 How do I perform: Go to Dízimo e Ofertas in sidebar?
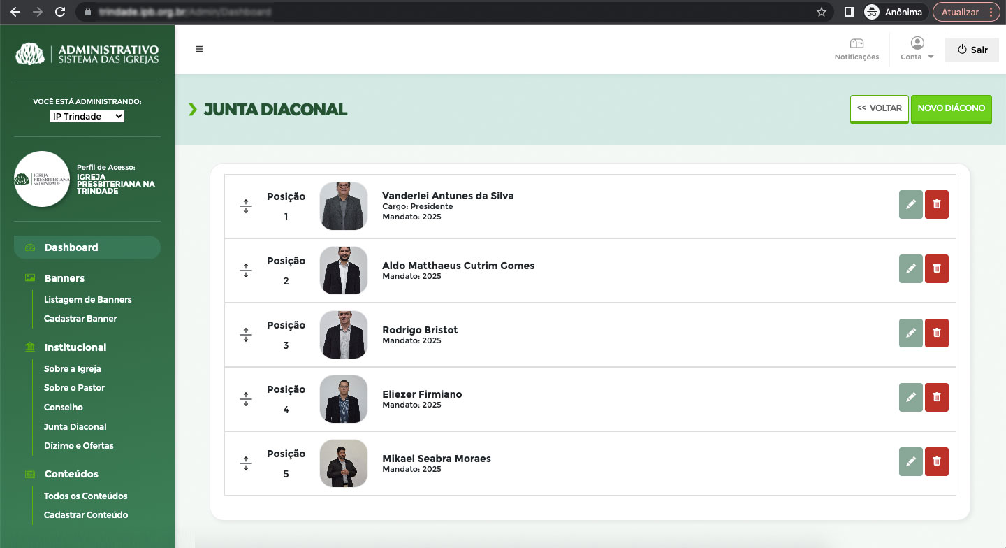click(78, 445)
